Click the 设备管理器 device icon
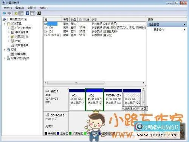 tap(12, 45)
